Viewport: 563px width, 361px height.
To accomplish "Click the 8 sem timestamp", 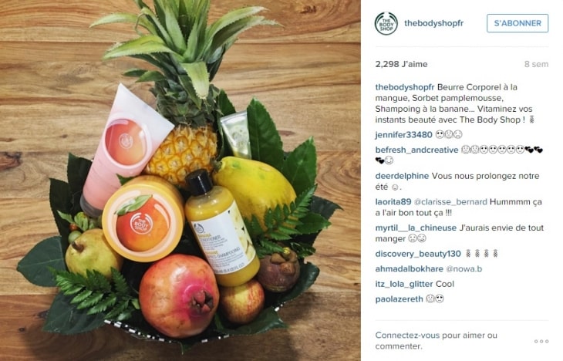I will pyautogui.click(x=536, y=64).
